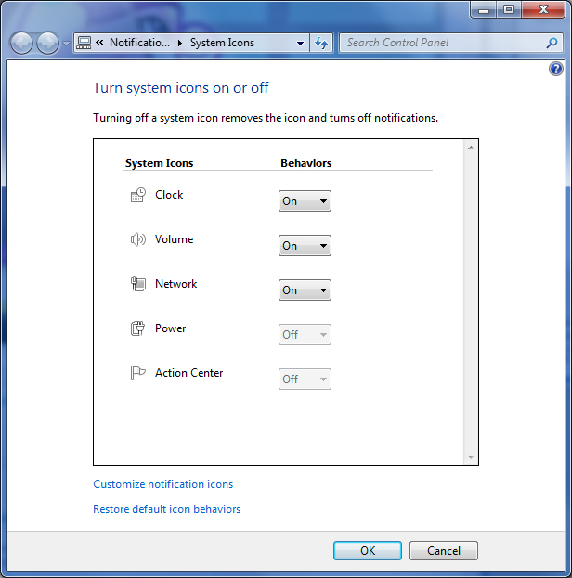
Task: Open Customize notification icons link
Action: (163, 484)
